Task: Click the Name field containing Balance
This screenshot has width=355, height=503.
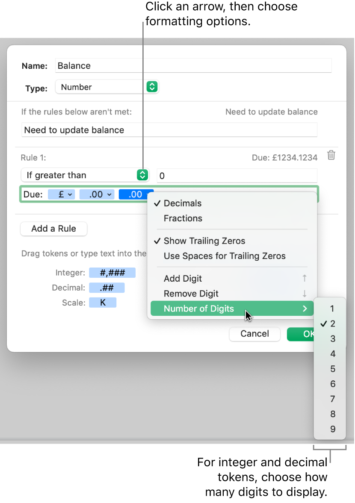Action: click(128, 65)
